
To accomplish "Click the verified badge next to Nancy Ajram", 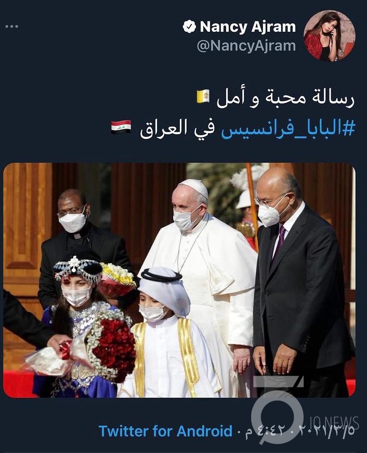I will 189,27.
